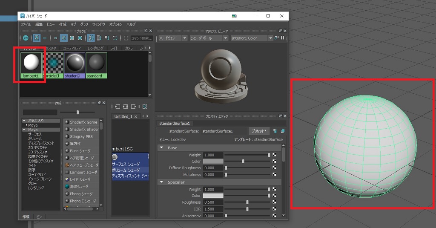Sort browser items by type icon

[99, 38]
